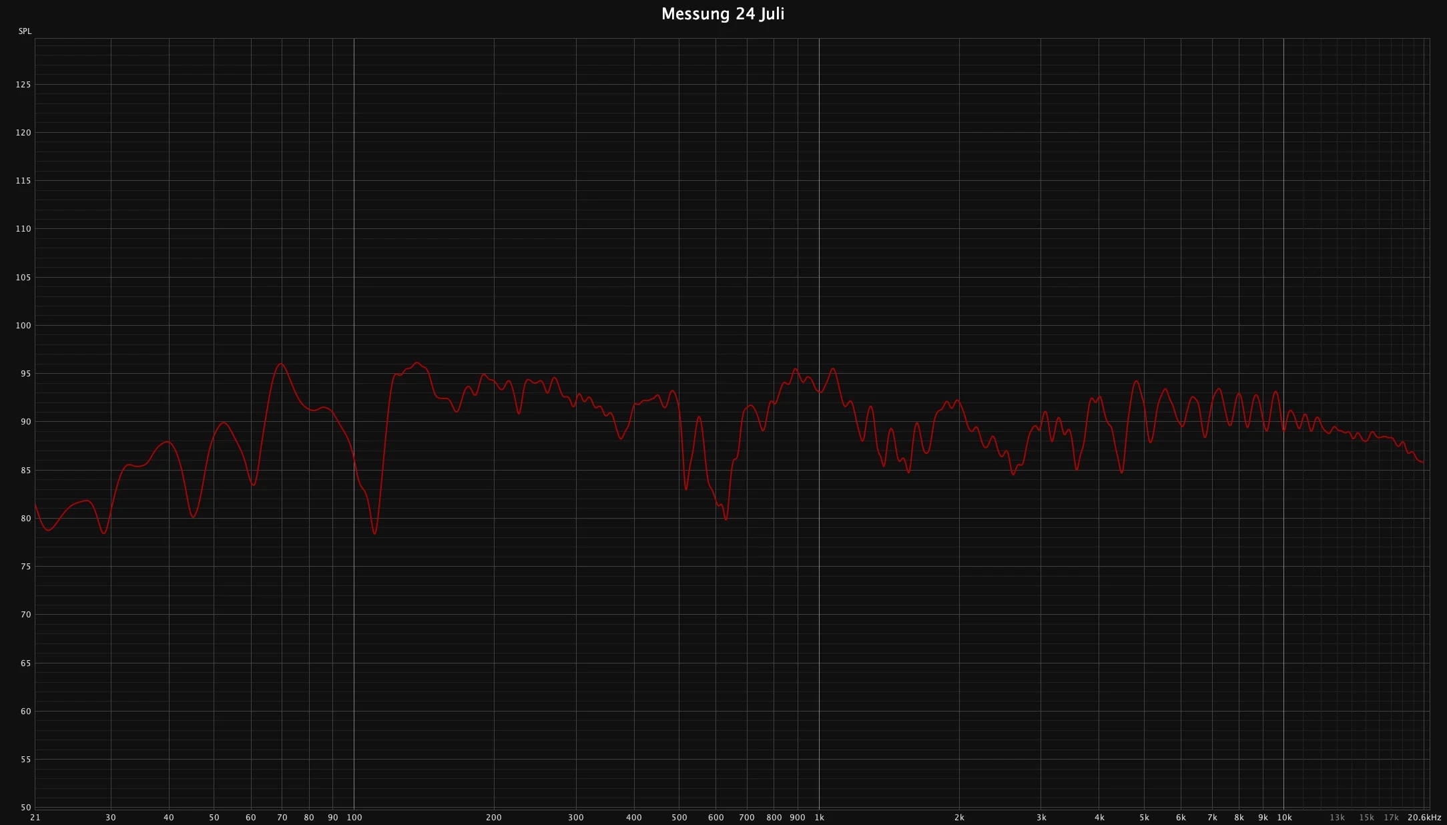Click the 125 dB axis value
Screen dimensions: 1447x825
coord(23,85)
